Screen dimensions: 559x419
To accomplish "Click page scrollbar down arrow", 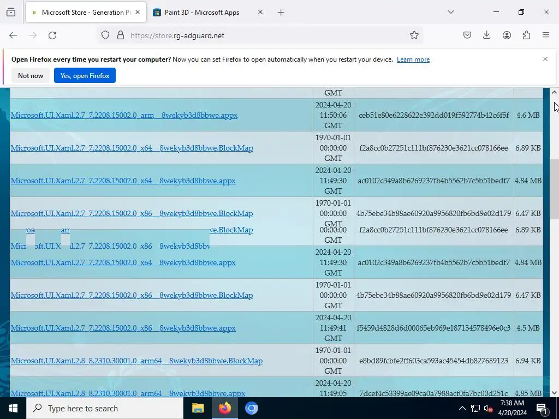I will (x=554, y=393).
